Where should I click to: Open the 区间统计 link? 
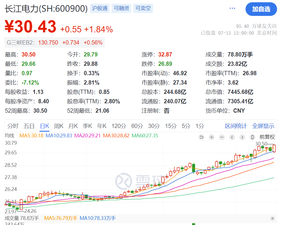coord(236,126)
